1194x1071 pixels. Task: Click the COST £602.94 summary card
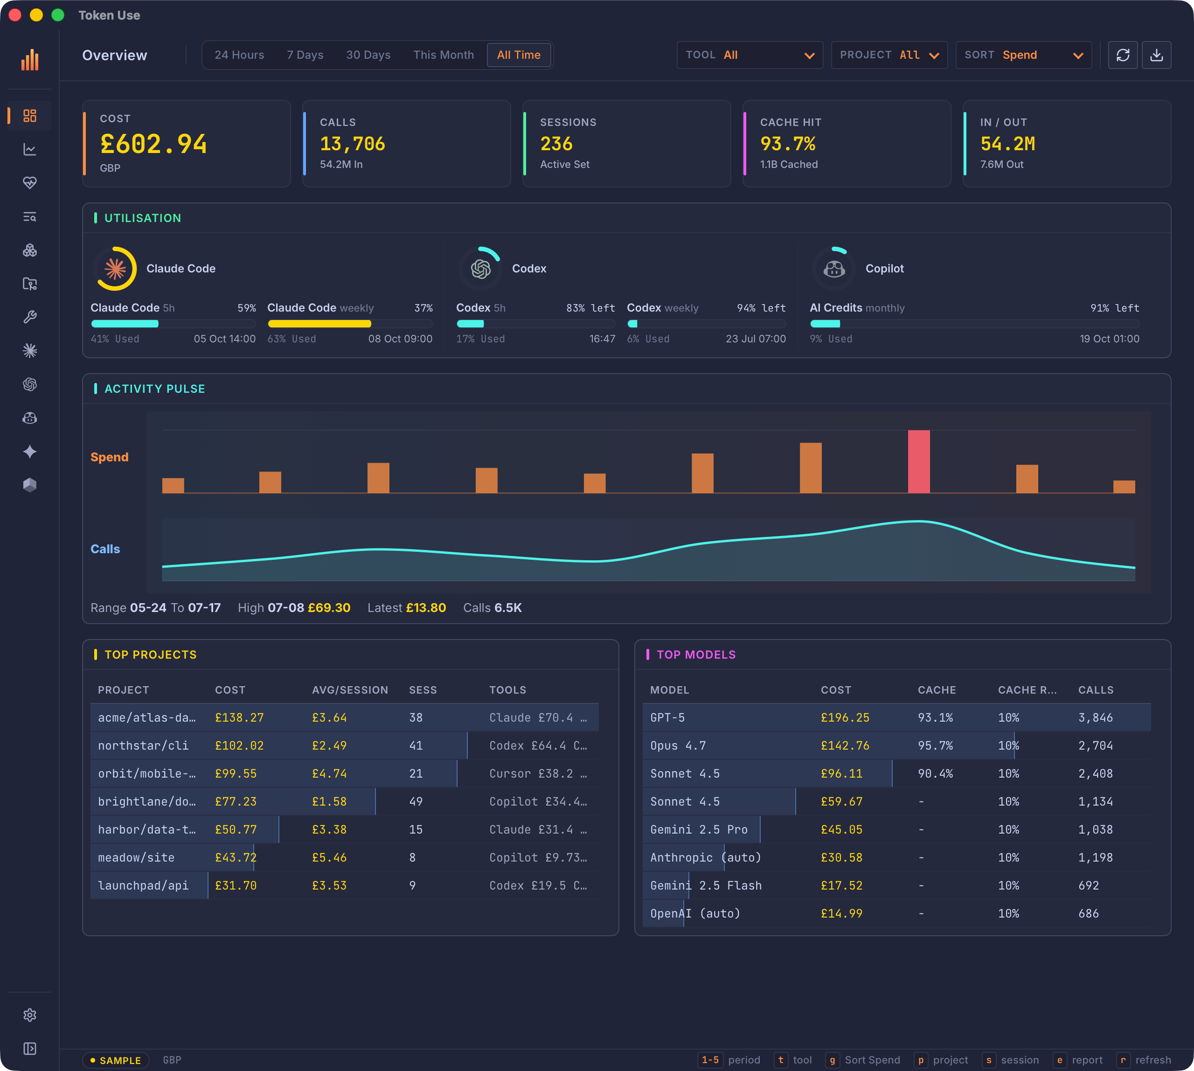(187, 144)
